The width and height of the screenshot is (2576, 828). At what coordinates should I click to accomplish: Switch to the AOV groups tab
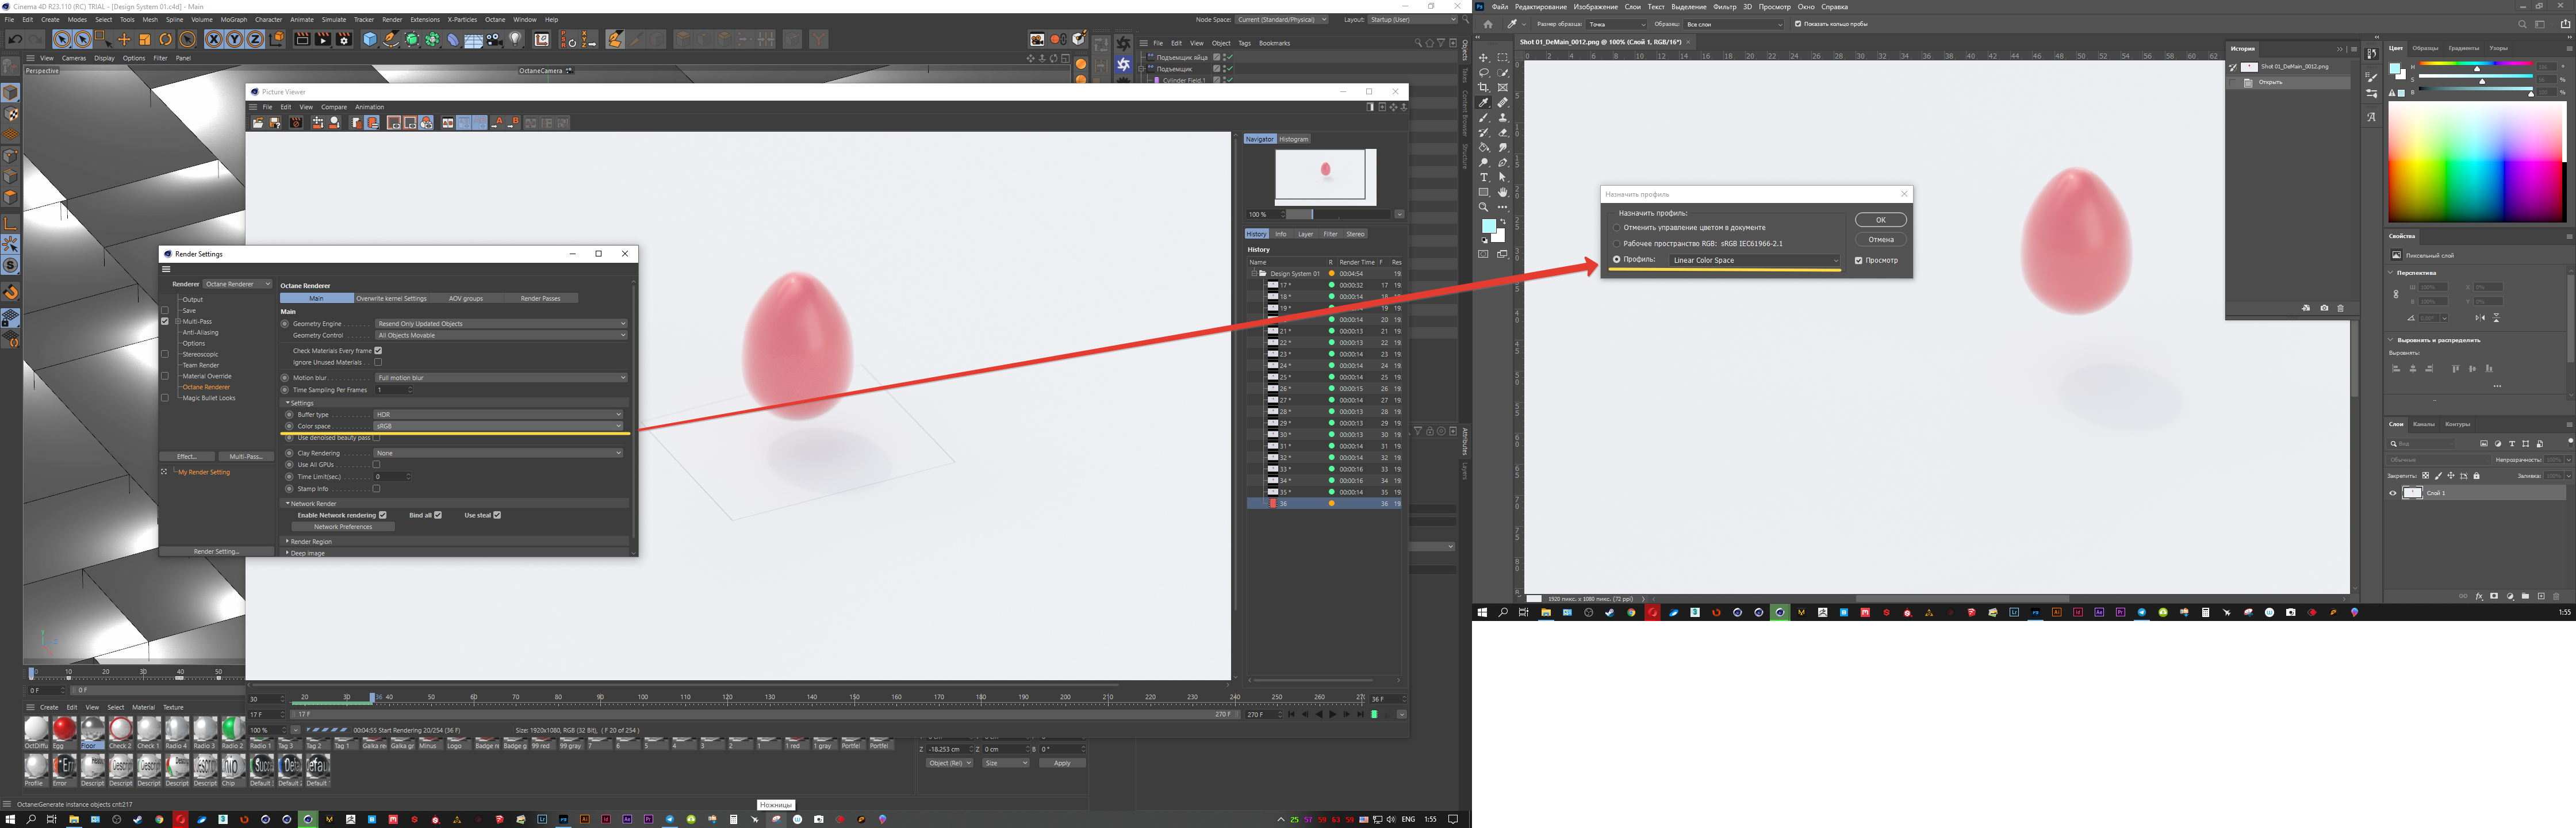click(466, 298)
